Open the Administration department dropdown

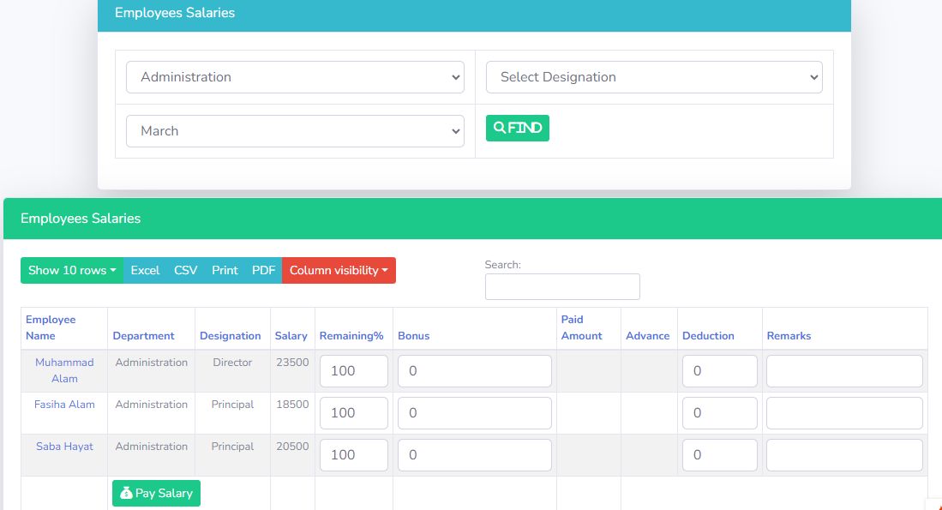[295, 77]
